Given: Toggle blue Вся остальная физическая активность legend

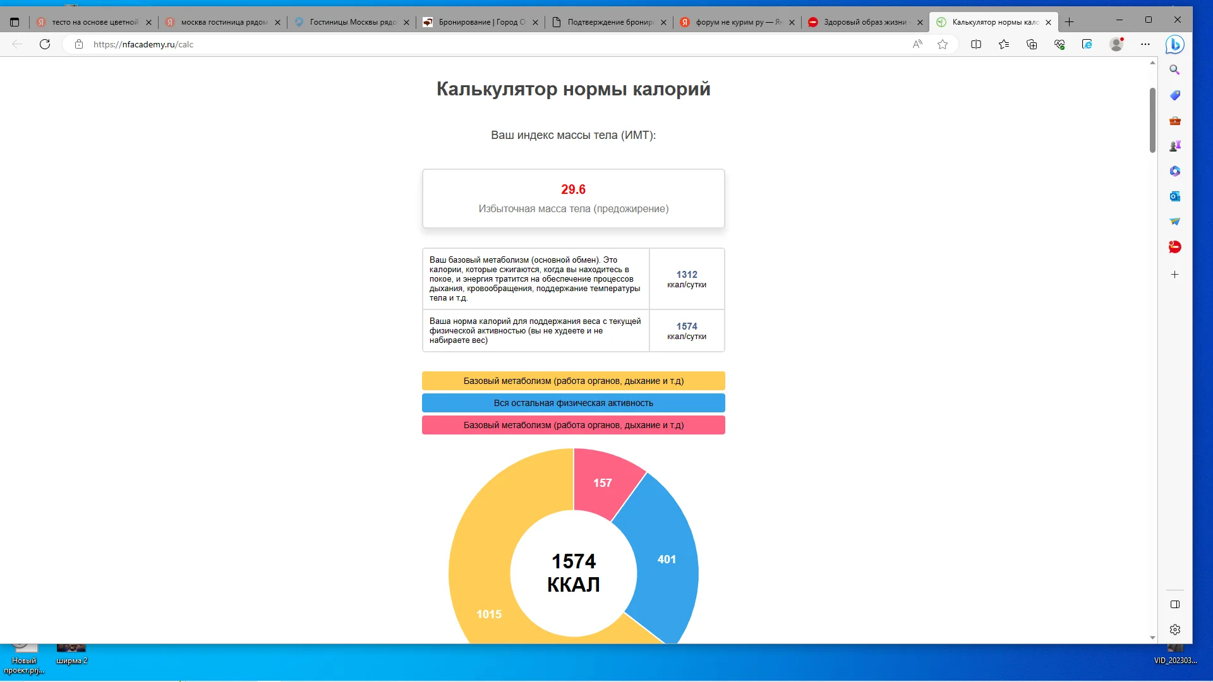Looking at the screenshot, I should tap(573, 403).
